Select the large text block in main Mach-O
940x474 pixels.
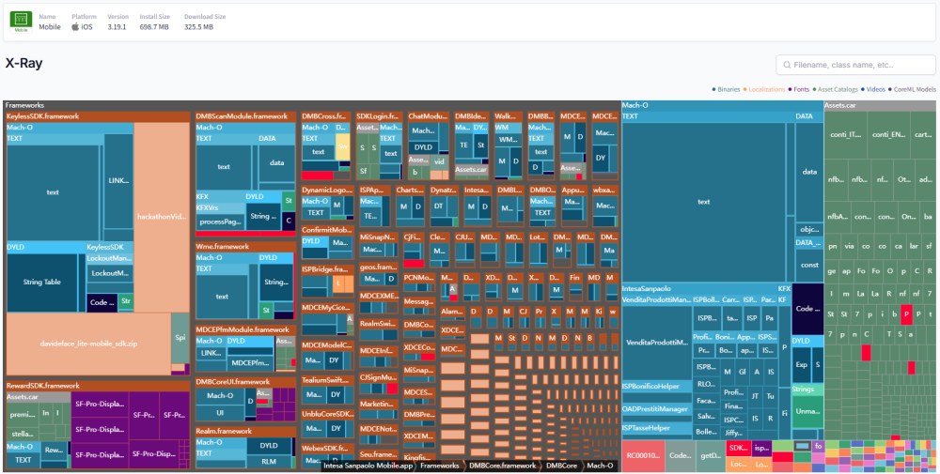(x=704, y=202)
